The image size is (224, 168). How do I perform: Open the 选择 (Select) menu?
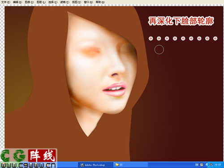point(53,2)
